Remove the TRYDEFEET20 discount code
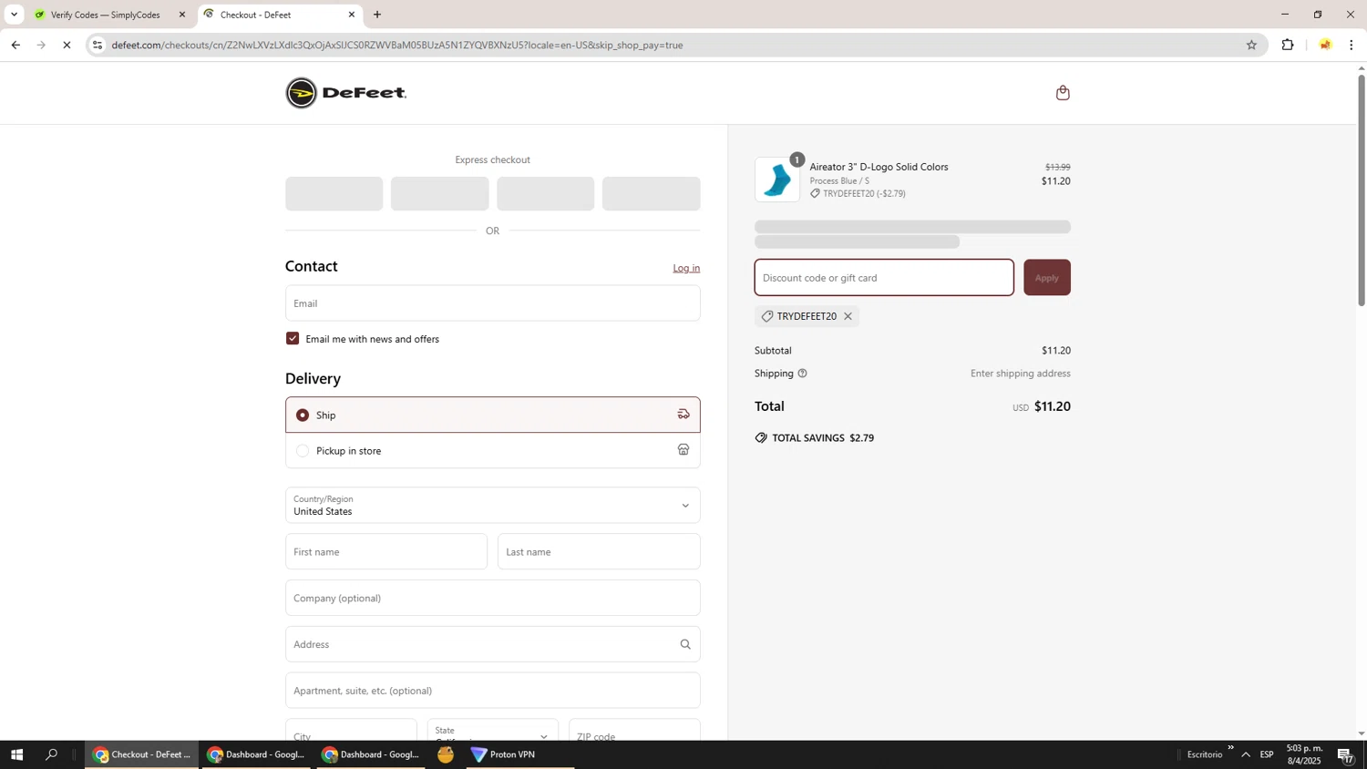Screen dimensions: 1367x769 click(x=848, y=316)
